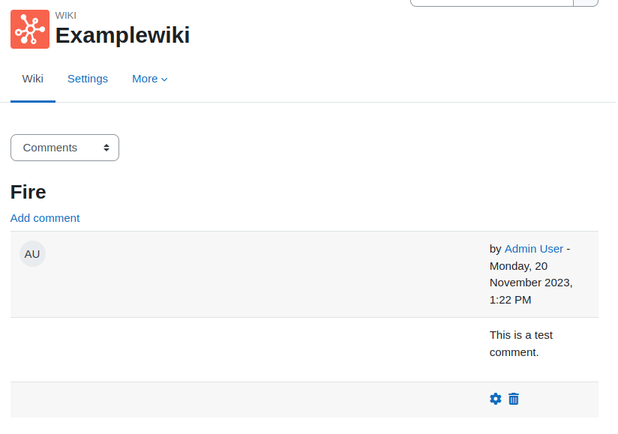Click the test comment text

pyautogui.click(x=521, y=343)
